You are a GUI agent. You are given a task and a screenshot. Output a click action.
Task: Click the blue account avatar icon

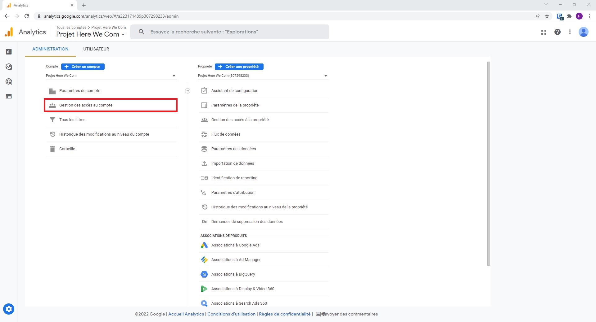[584, 32]
